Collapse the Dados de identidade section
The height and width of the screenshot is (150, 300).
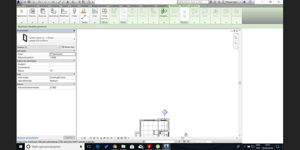(x=74, y=61)
